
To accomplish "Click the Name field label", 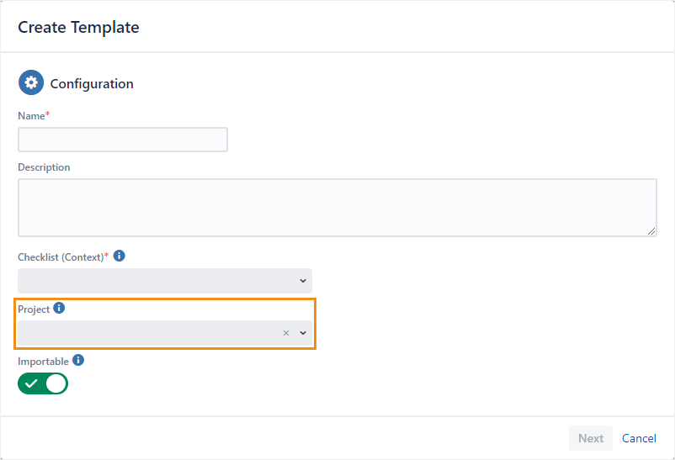I will (32, 115).
